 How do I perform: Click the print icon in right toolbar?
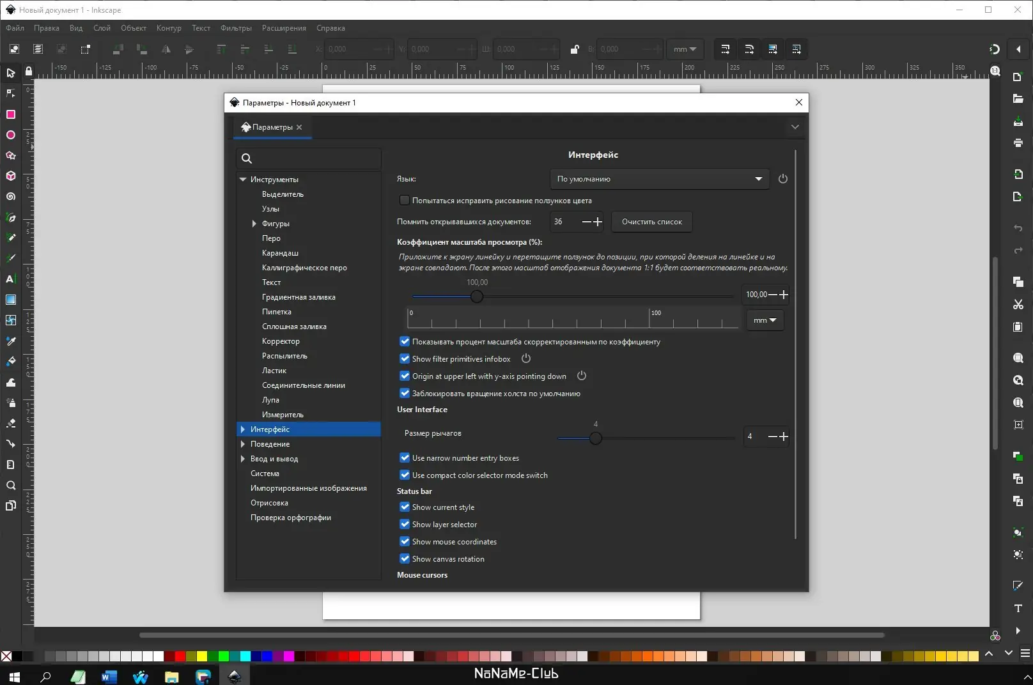[1018, 142]
